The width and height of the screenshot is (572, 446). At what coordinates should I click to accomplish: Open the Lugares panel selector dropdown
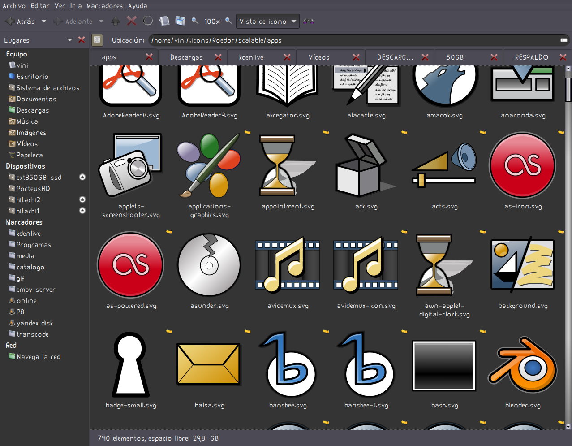click(x=70, y=40)
